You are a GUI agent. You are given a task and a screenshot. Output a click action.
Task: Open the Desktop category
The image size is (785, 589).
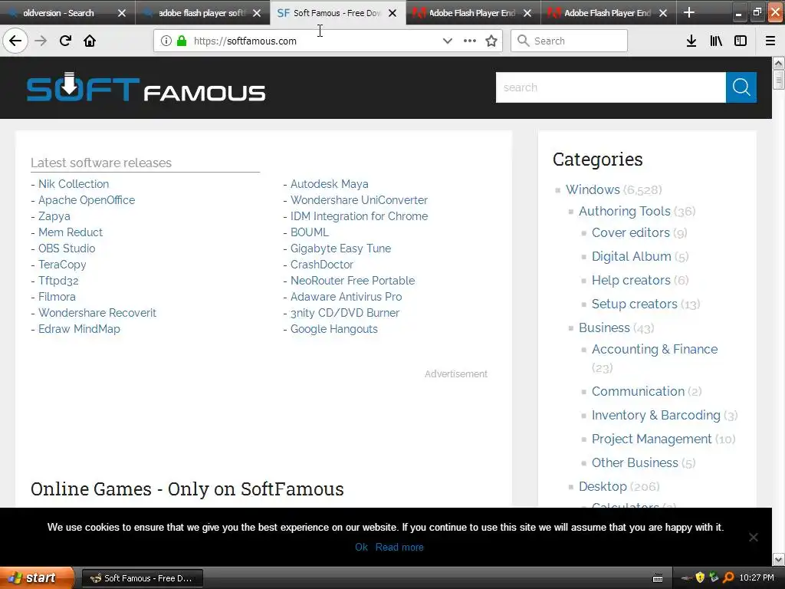[603, 486]
